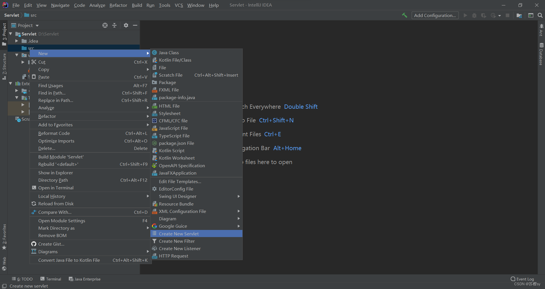Click the HTTP Request API icon

click(154, 256)
